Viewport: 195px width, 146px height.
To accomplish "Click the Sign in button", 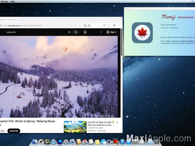I will point(111,32).
